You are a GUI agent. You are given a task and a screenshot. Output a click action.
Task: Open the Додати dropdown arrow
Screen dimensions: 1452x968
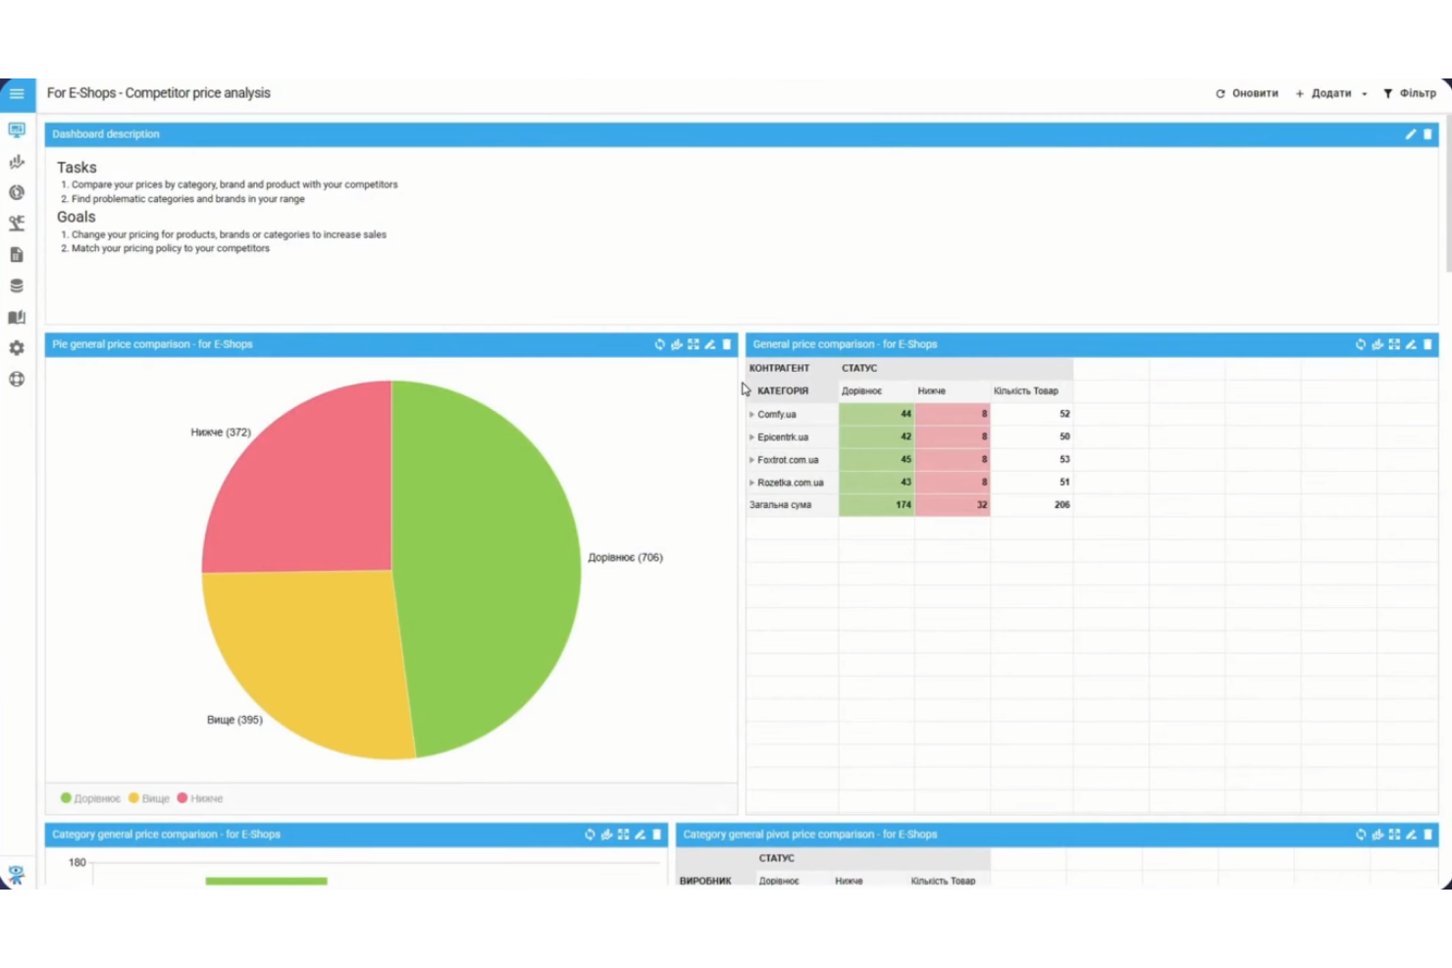point(1364,94)
